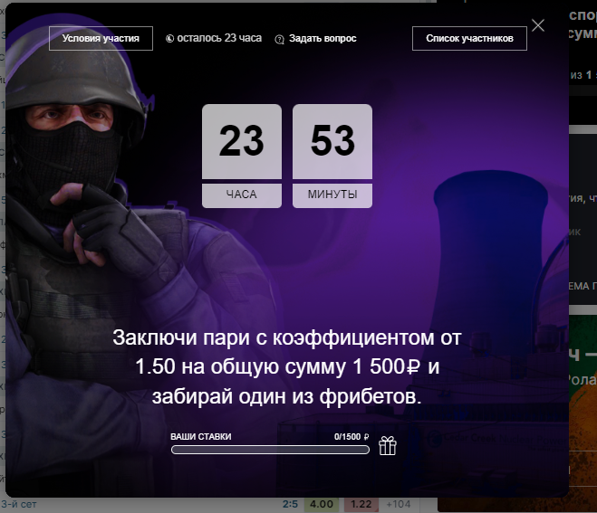This screenshot has height=513, width=597.
Task: Click the 0/1500 ₽ progress value
Action: (x=351, y=437)
